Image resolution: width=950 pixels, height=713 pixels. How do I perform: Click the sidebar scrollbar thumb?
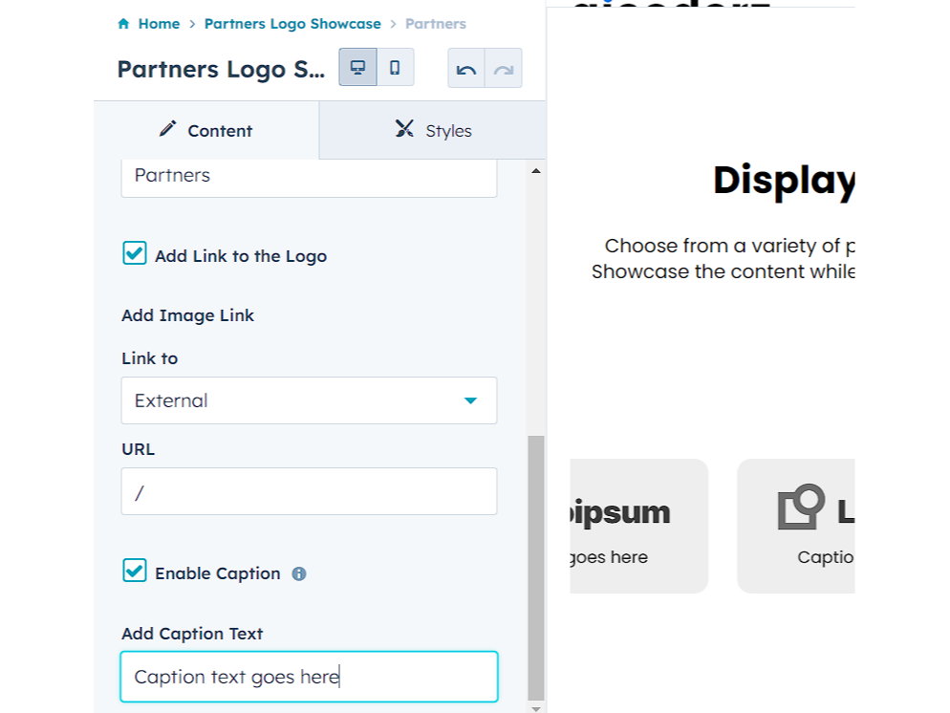pyautogui.click(x=535, y=569)
